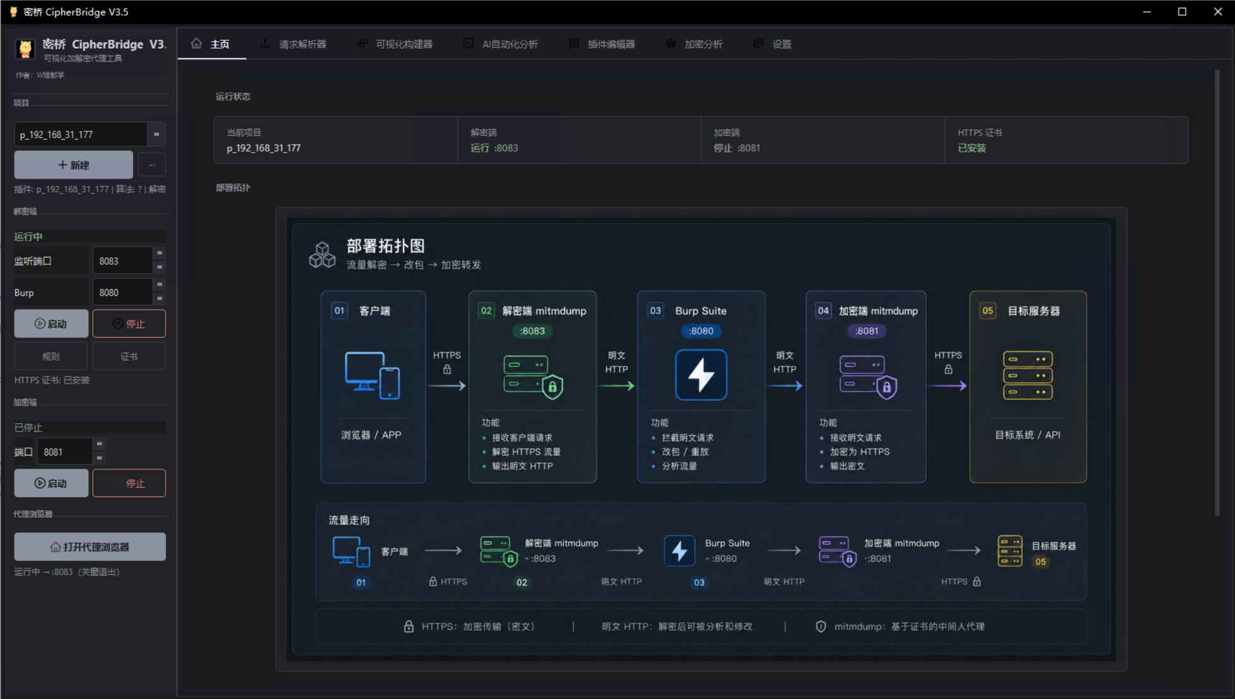Click the lock under HTTPS between cards 04 and 05
This screenshot has width=1235, height=699.
point(948,370)
